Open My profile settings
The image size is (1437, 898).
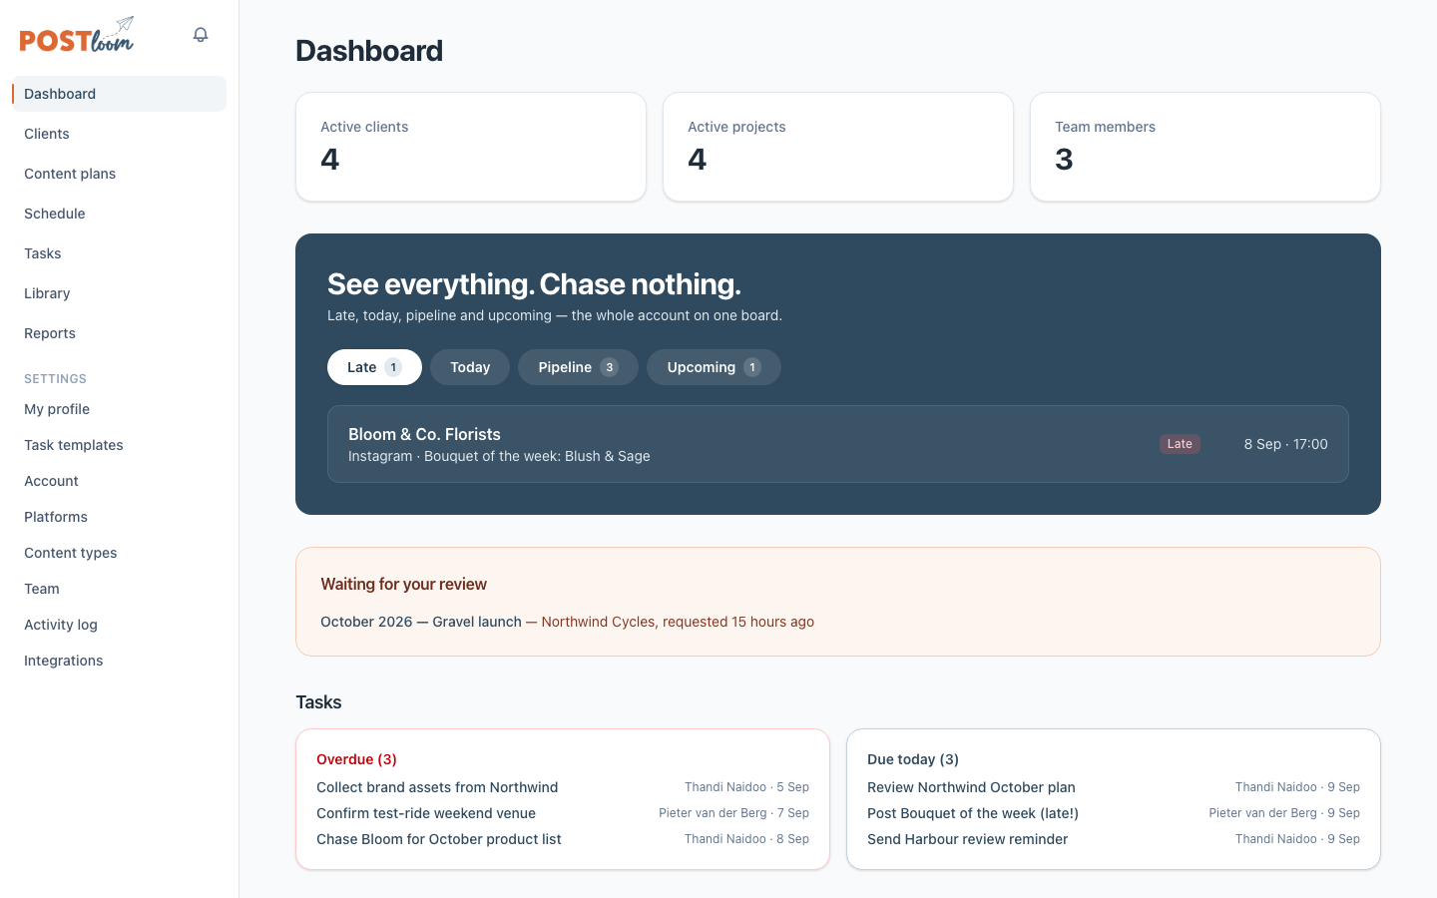click(120, 409)
